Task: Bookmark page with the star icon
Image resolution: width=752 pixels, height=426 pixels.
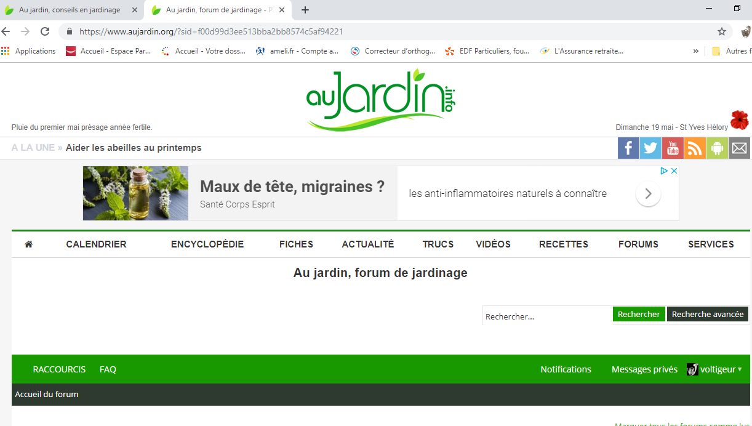Action: click(722, 31)
